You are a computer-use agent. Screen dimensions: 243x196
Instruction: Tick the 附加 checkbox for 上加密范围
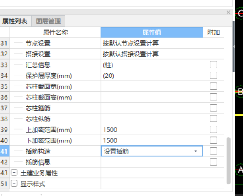[x=213, y=130]
